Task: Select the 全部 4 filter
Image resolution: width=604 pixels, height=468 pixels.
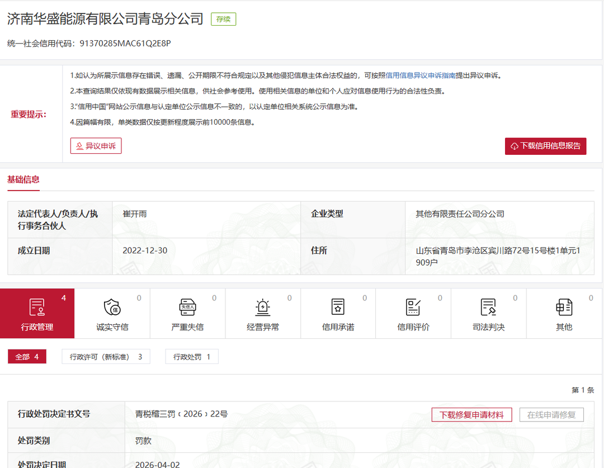Action: click(27, 357)
